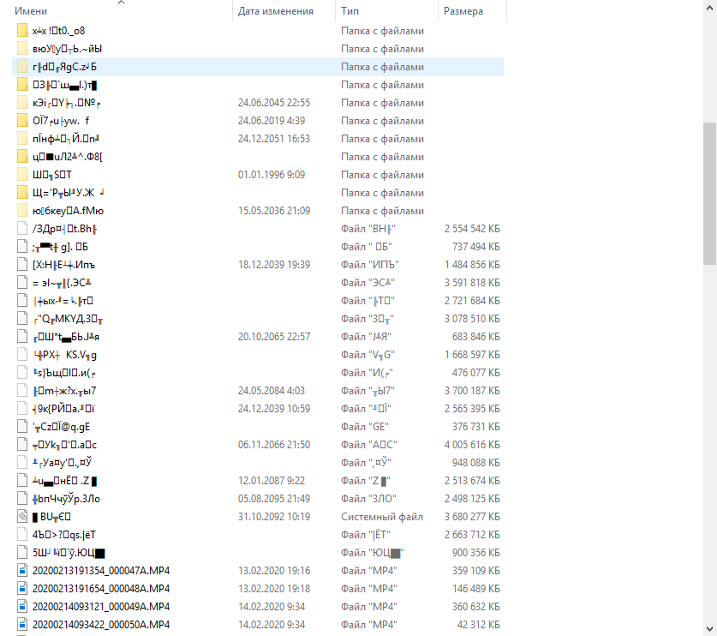Sort list by the "Размера" column
The height and width of the screenshot is (636, 717).
tap(463, 12)
